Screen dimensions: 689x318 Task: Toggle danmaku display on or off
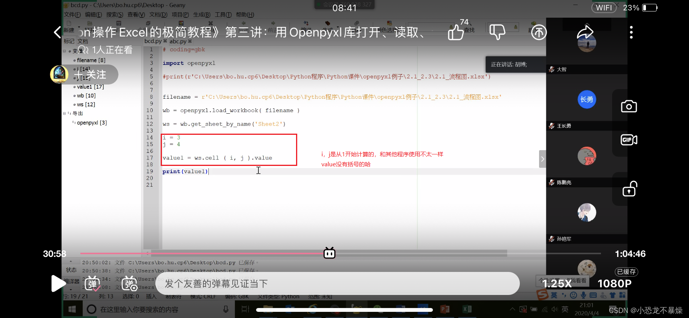point(92,284)
